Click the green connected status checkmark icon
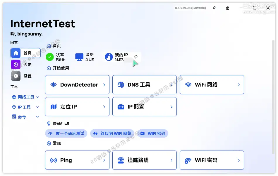The image size is (278, 176). (x=50, y=57)
